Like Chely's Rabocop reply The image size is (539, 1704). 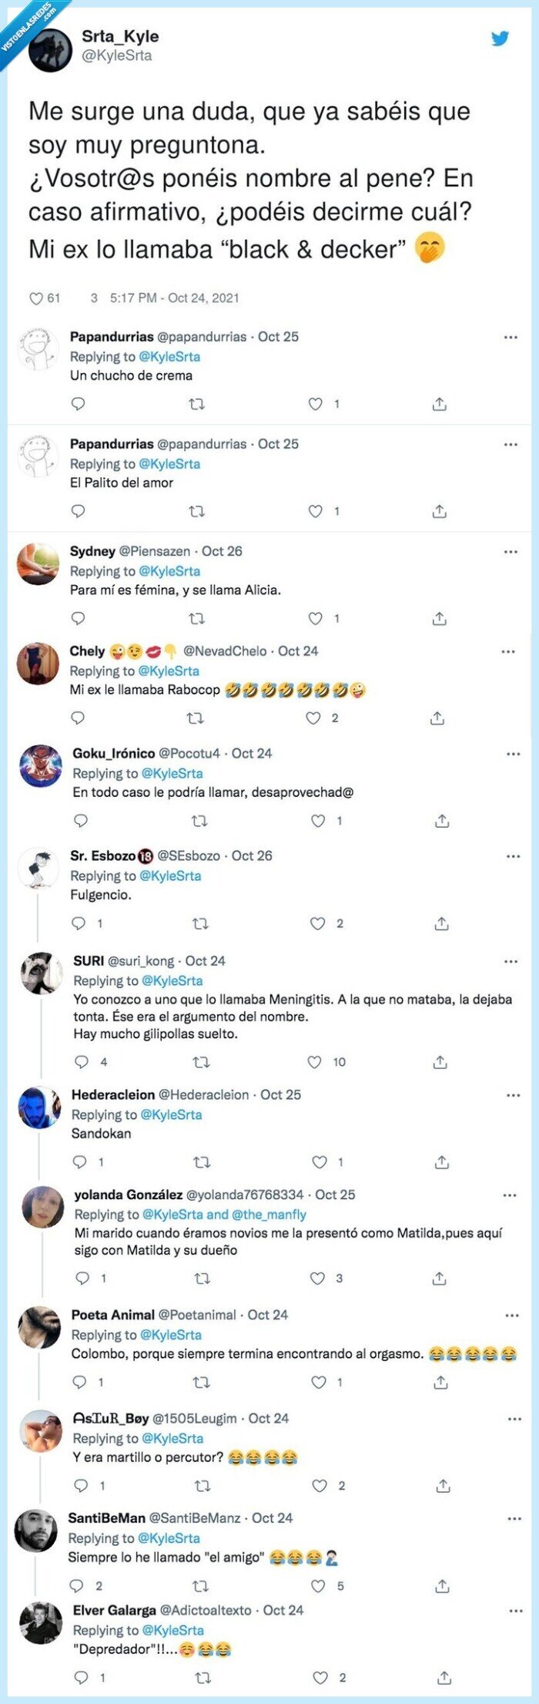[314, 717]
